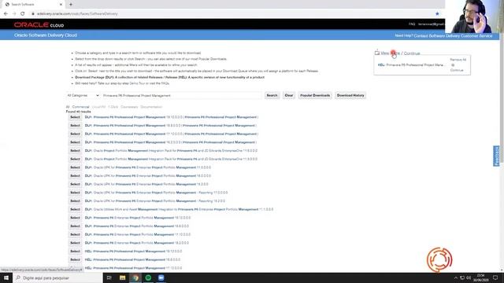Open Task View on the taskbar
The image size is (504, 283).
(x=109, y=277)
